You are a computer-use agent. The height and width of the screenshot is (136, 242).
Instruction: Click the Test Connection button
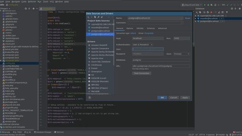click(142, 73)
